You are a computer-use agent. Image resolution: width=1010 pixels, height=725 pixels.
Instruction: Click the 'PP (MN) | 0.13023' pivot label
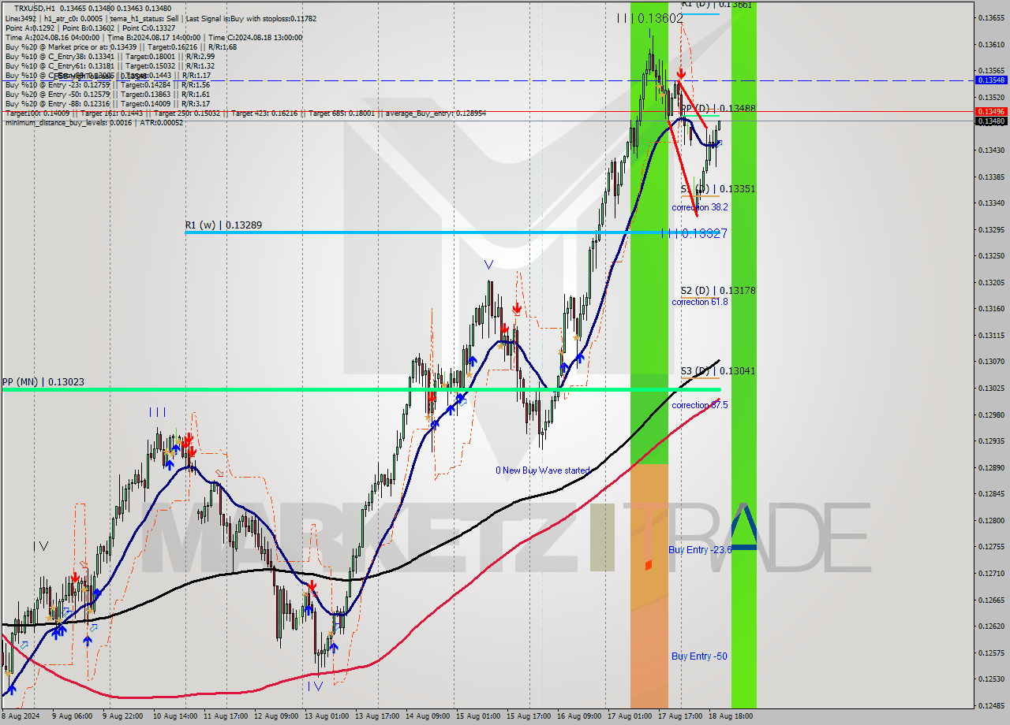pos(43,382)
